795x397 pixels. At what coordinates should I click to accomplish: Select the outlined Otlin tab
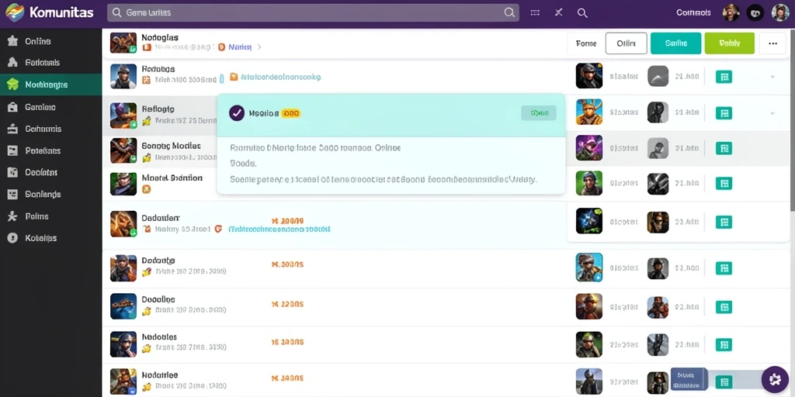click(627, 43)
